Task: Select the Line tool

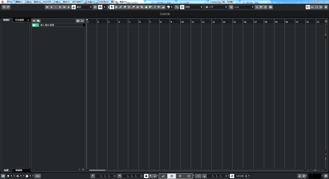Action: point(155,7)
